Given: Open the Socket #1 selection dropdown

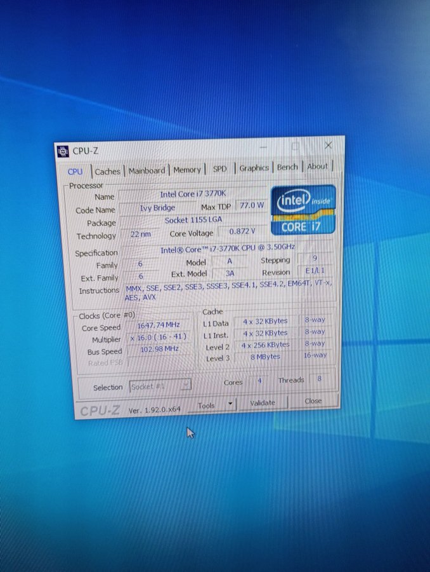Looking at the screenshot, I should (x=160, y=386).
